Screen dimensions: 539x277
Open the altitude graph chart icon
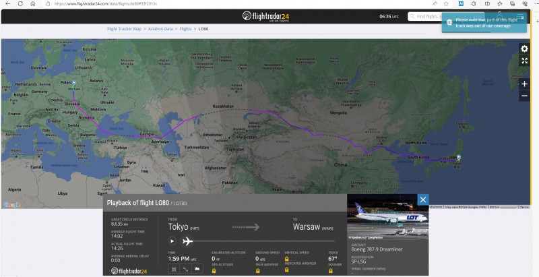tap(197, 269)
